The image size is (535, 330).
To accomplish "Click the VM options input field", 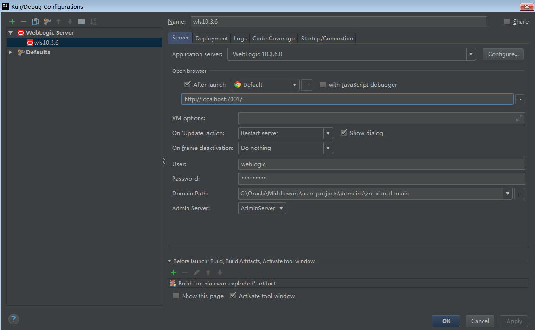I will pyautogui.click(x=381, y=118).
